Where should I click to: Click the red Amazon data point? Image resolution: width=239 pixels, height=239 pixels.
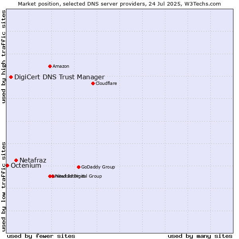coord(50,66)
